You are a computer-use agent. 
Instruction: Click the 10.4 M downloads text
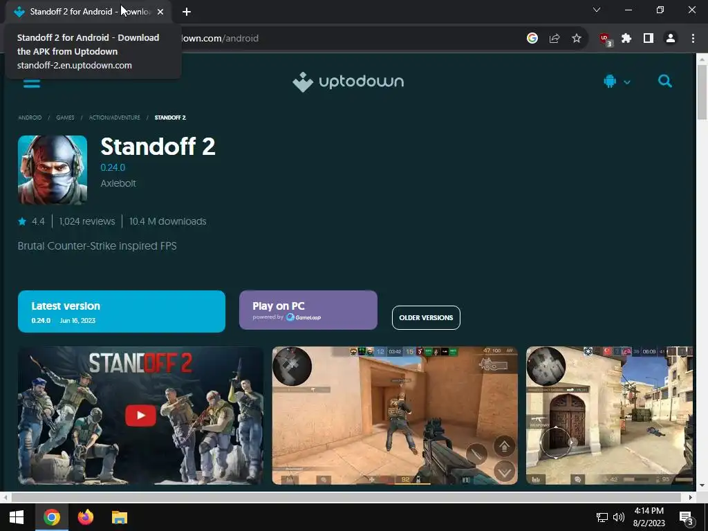click(167, 221)
